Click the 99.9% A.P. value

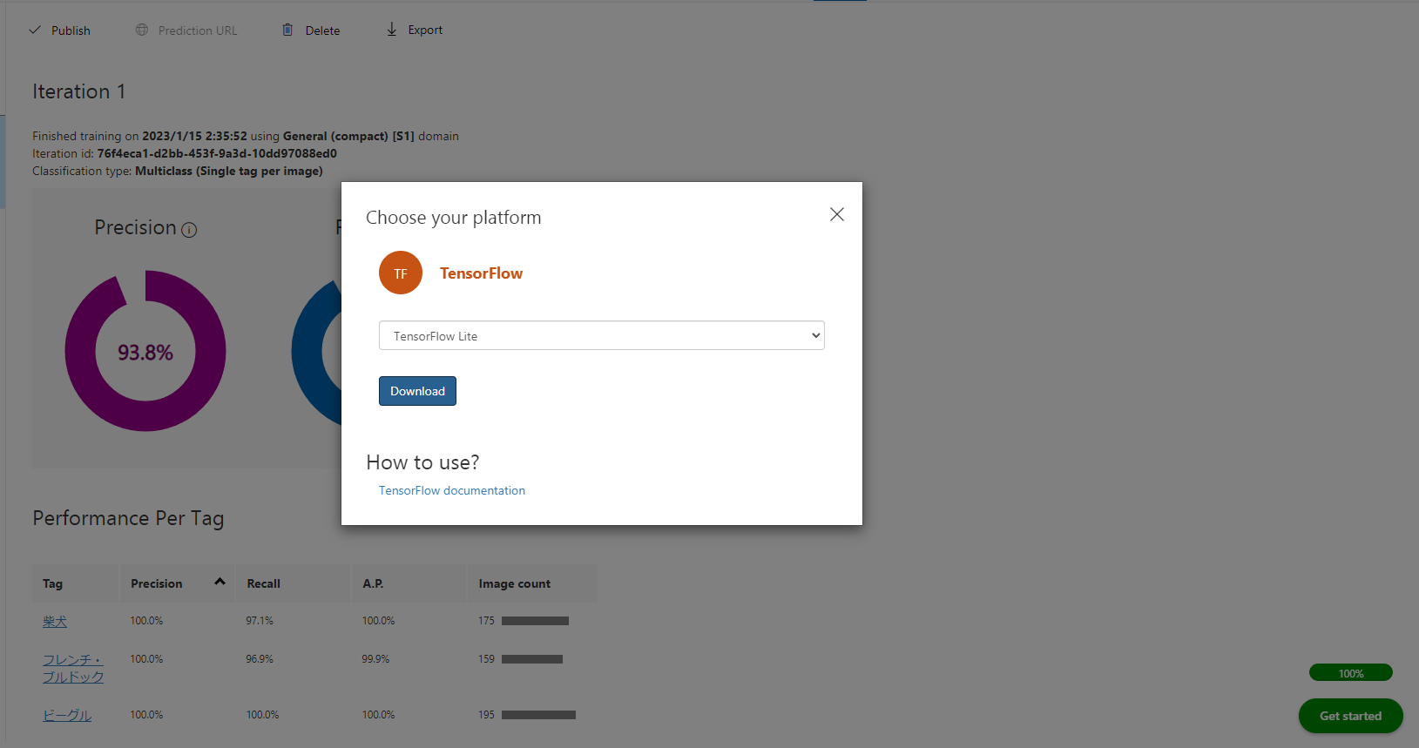(375, 659)
